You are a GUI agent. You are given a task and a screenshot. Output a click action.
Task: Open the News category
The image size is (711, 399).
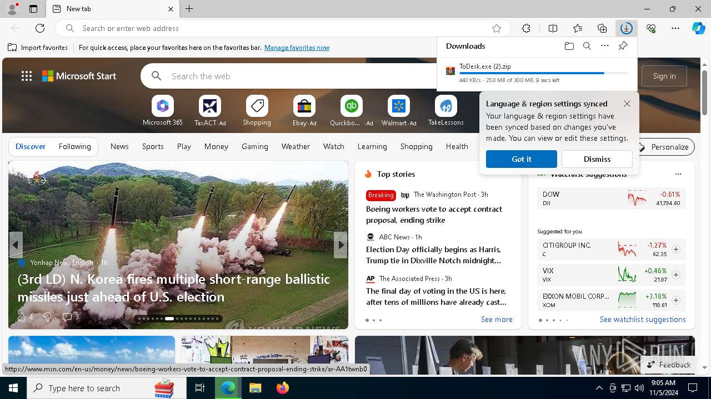point(119,146)
